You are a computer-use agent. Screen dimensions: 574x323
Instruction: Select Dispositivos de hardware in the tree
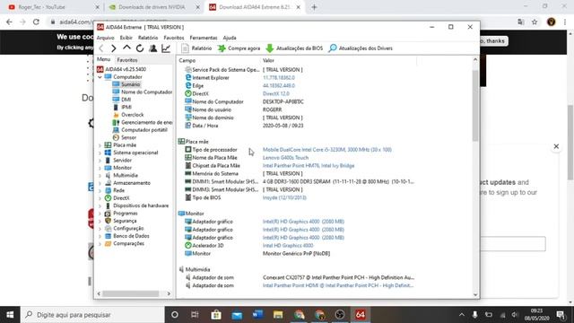pos(141,205)
